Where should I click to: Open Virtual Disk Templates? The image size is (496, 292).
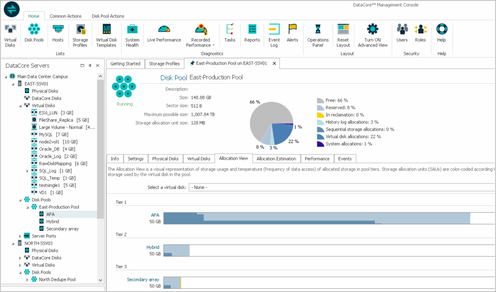pyautogui.click(x=106, y=34)
